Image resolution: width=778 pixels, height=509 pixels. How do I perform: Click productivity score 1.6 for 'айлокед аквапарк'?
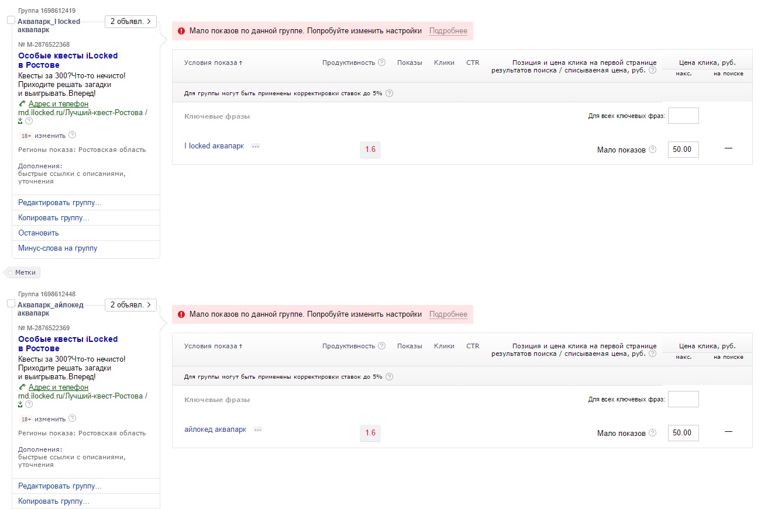point(370,433)
